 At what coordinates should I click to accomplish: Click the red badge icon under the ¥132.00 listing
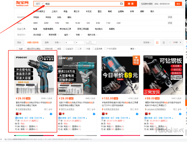[103, 114]
